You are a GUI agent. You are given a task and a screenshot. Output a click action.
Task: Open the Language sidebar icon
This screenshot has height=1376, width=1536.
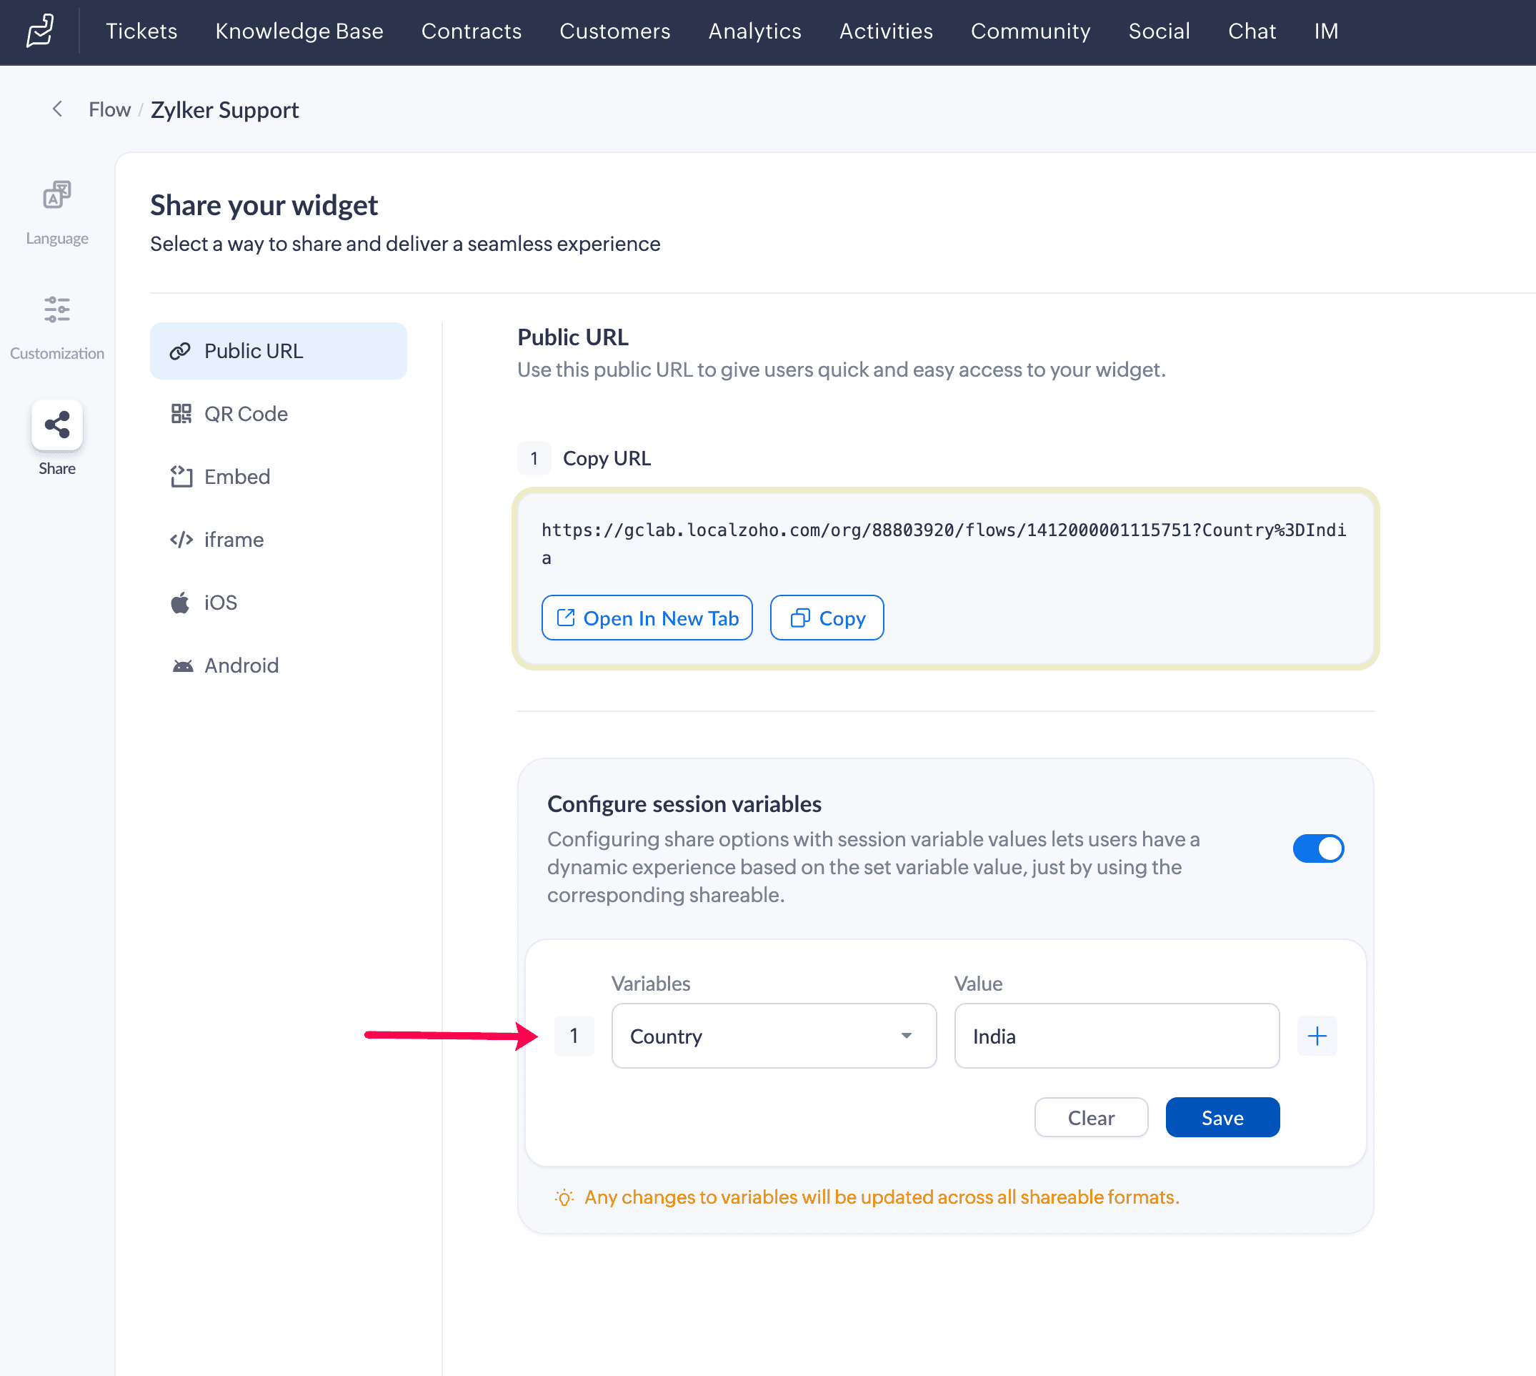tap(56, 197)
